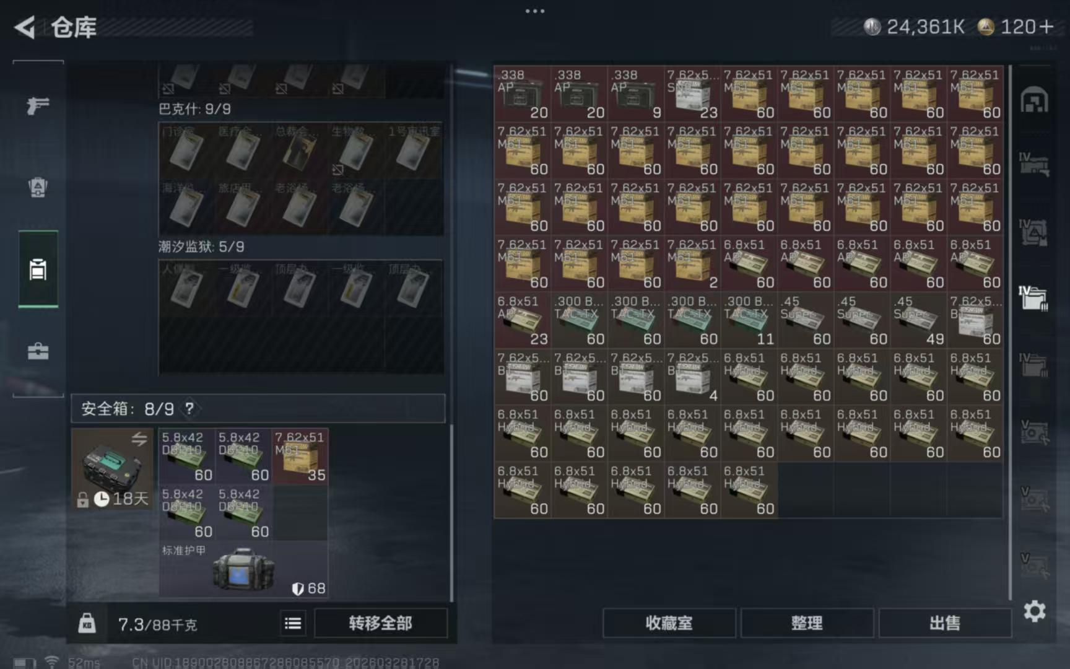
Task: Select the highlighted IV folder case tab
Action: tap(1034, 298)
